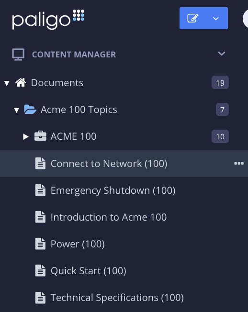
Task: Click the blue create content pencil icon
Action: 192,18
